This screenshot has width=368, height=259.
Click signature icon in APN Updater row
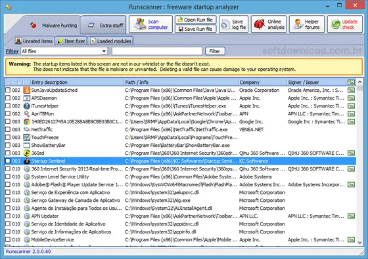[351, 216]
